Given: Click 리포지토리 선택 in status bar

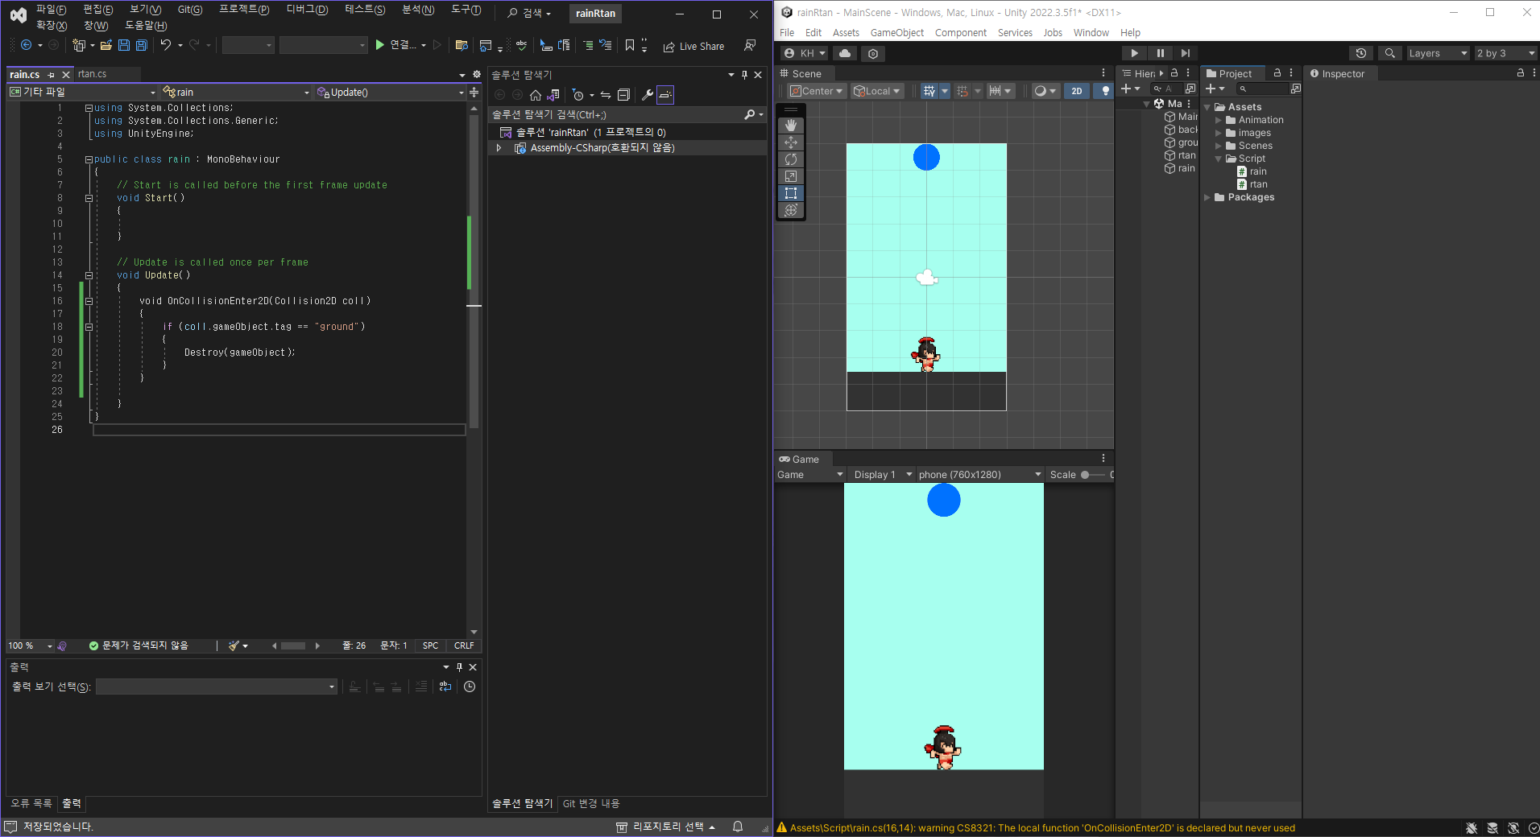Looking at the screenshot, I should point(666,827).
